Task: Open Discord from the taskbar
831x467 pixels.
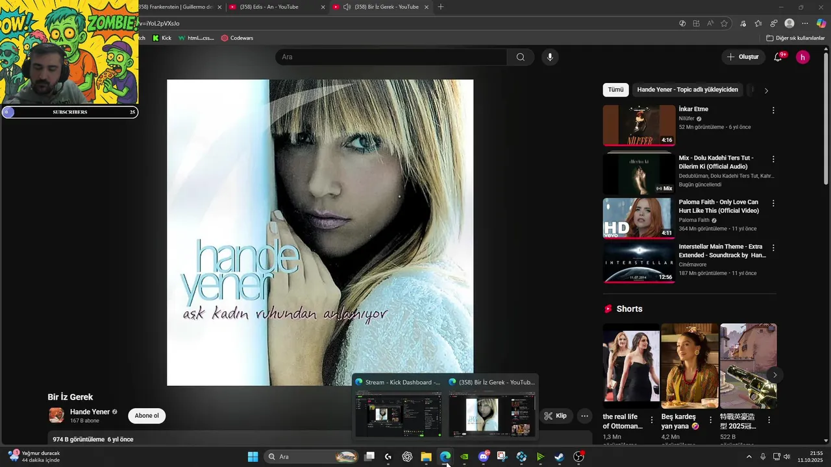Action: click(483, 457)
